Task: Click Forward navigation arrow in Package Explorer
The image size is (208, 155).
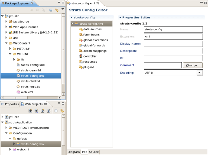Action: 37,10
